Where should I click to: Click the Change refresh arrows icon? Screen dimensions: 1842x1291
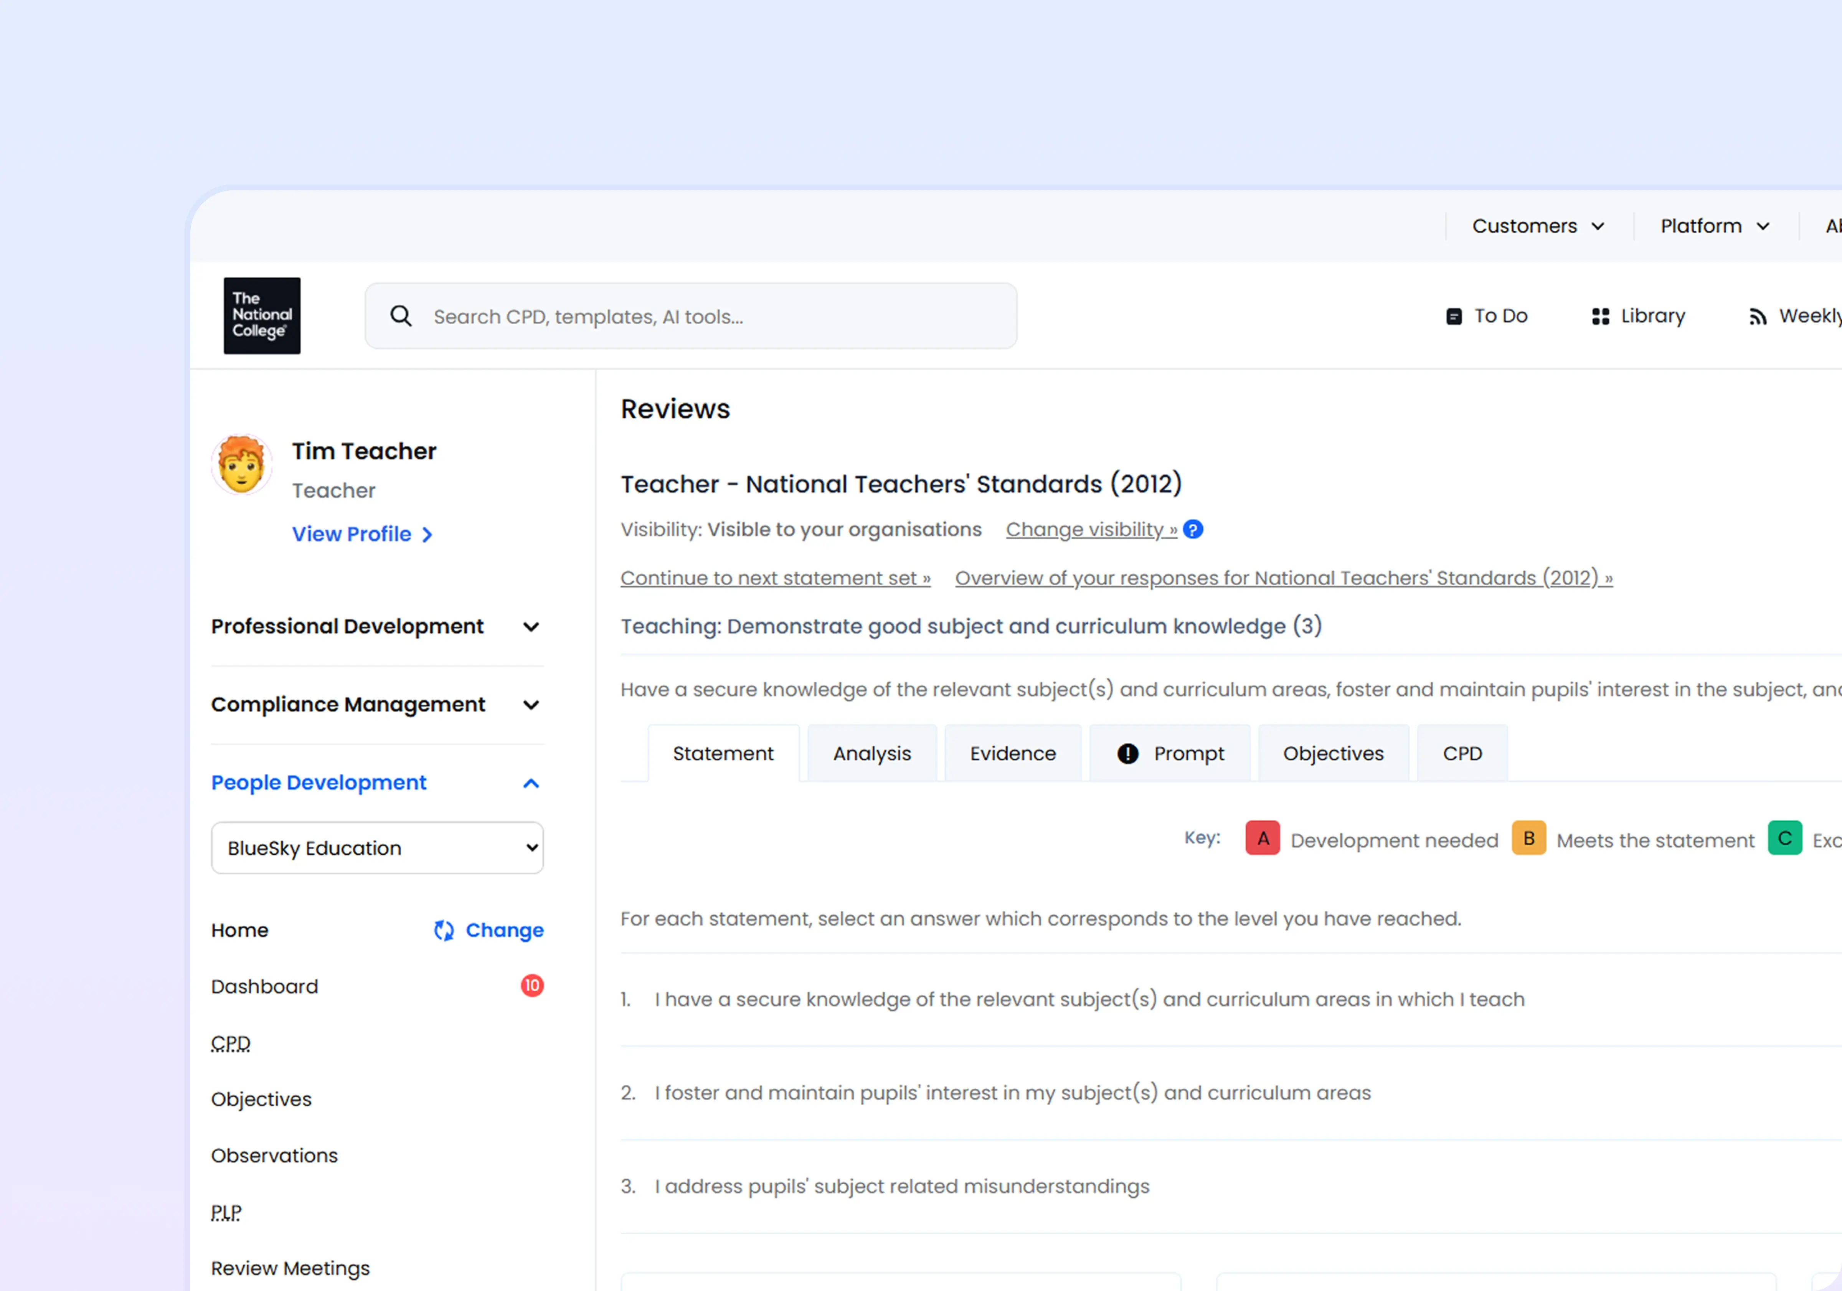coord(444,930)
